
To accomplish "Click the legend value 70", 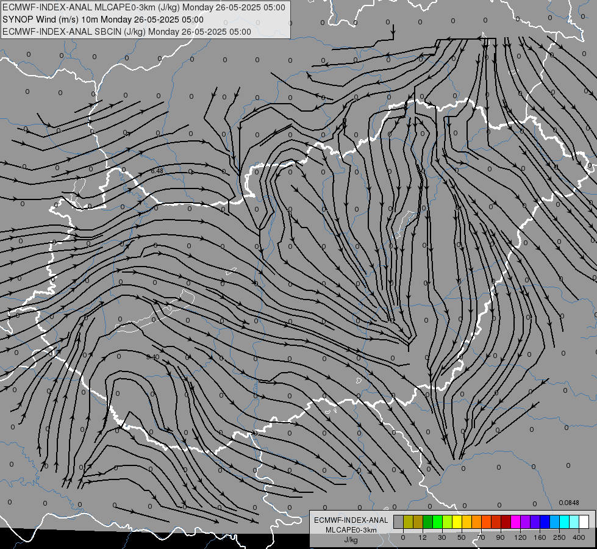I will [x=481, y=537].
